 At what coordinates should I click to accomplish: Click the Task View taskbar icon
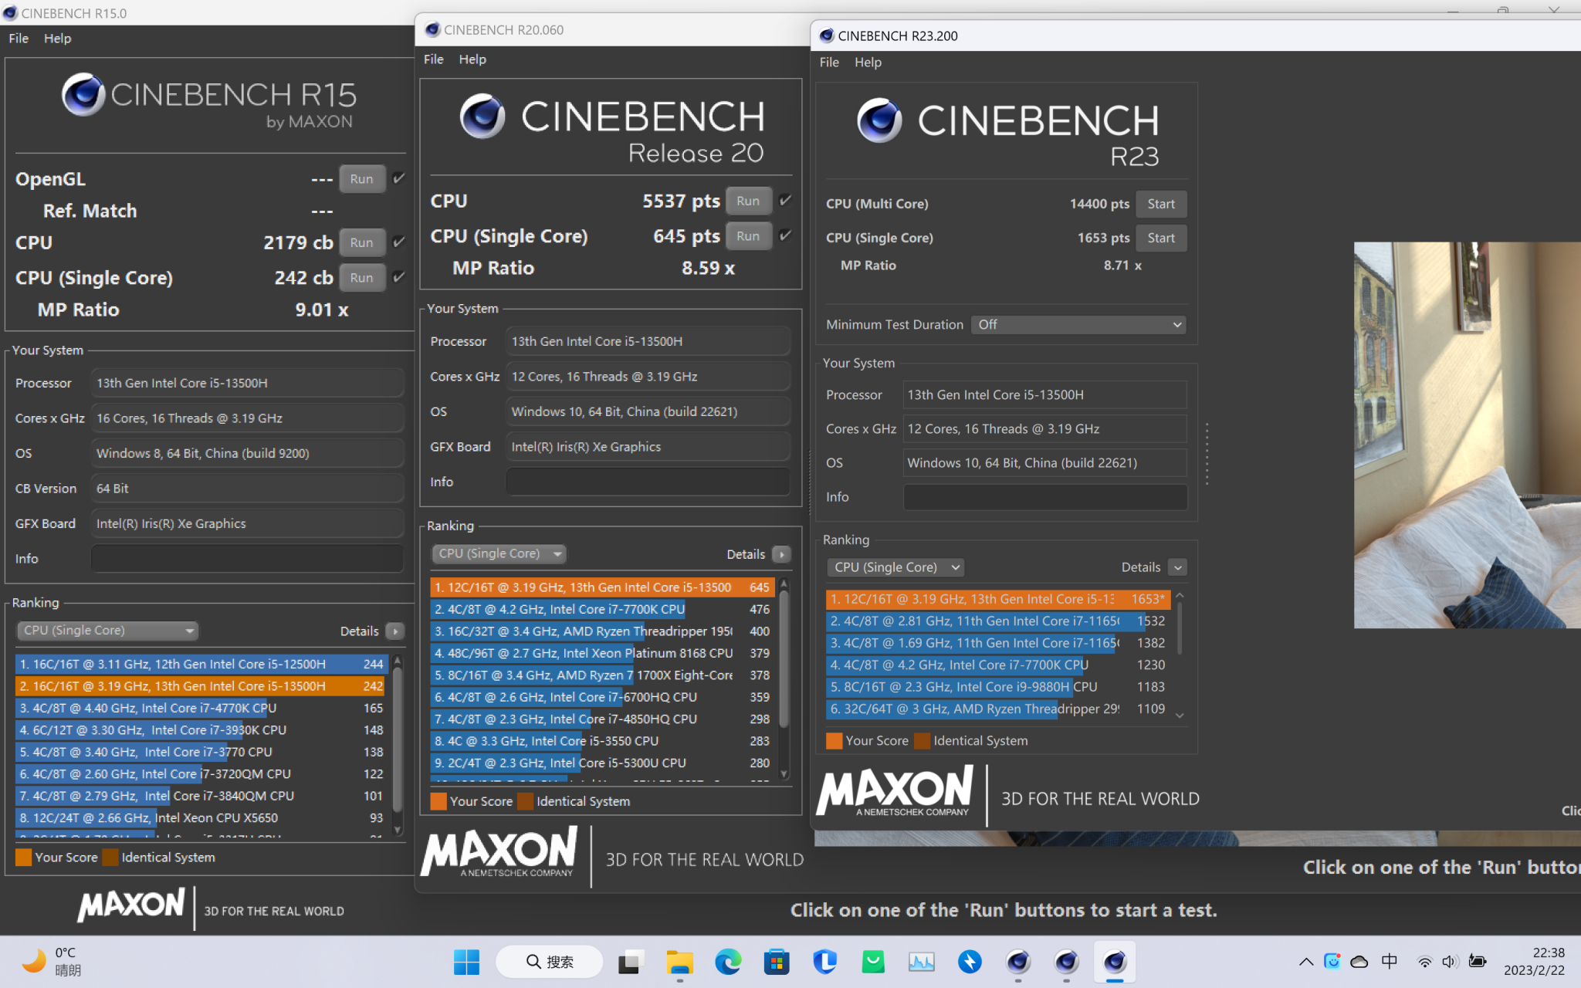631,961
